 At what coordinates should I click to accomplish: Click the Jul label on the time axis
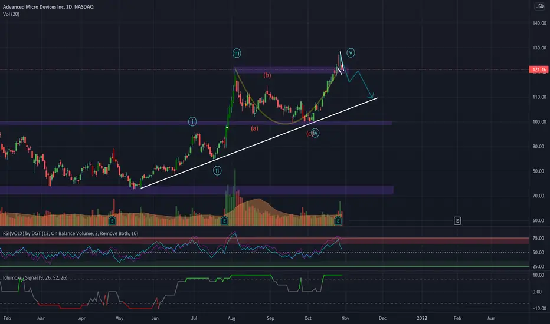click(194, 318)
